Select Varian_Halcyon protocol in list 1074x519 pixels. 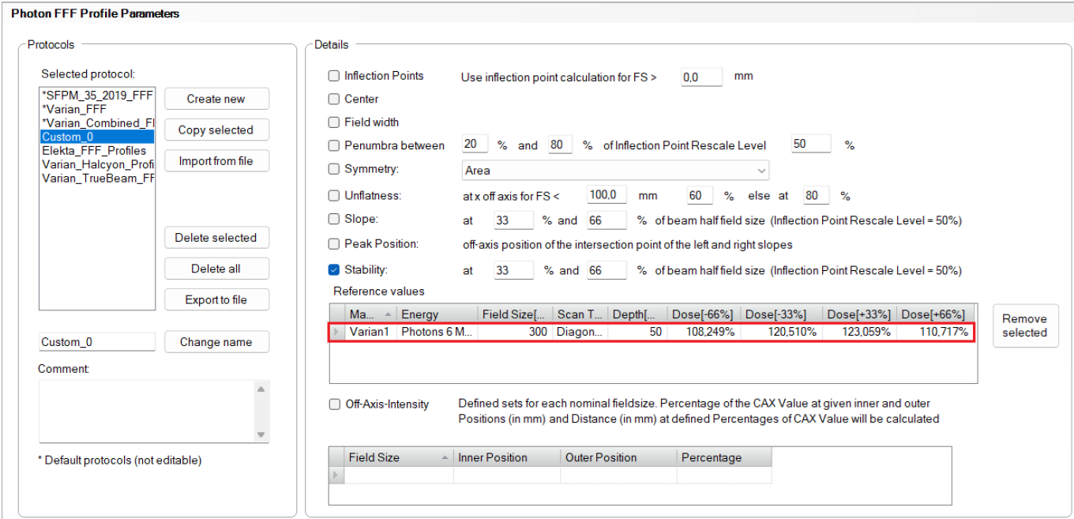pos(96,164)
